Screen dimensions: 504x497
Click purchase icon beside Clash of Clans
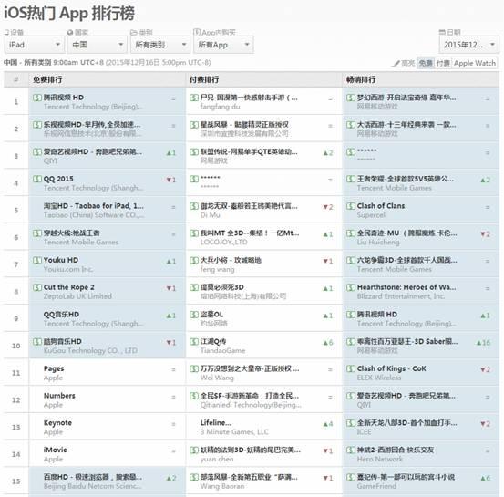click(351, 206)
